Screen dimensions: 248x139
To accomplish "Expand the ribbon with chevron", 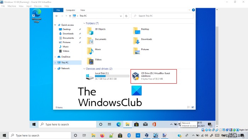I will pos(190,10).
